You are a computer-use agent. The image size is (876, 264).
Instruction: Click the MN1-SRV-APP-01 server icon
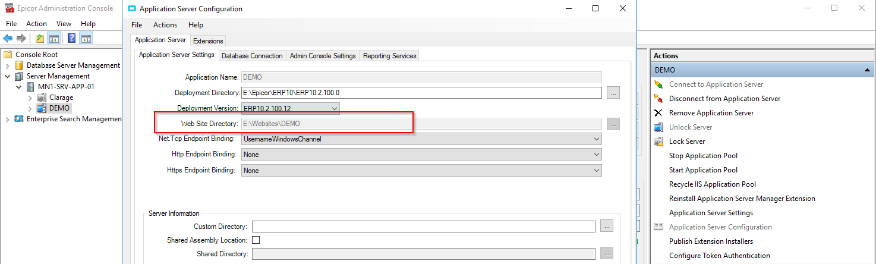pos(30,87)
